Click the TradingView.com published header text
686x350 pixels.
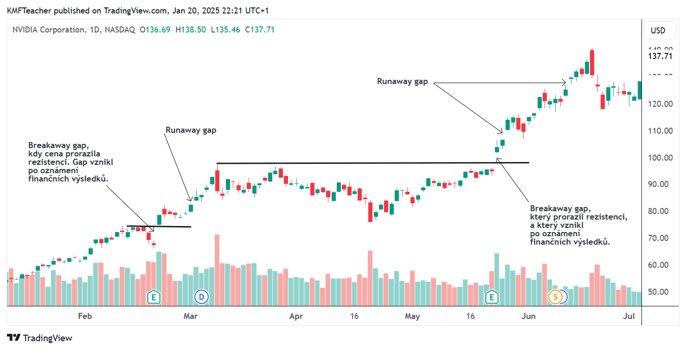coord(138,10)
